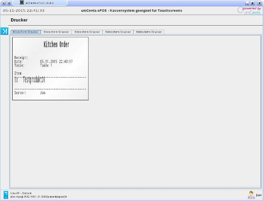Show the fifth Bildschirm Drucker tab
Viewport: 264px width, 201px height.
click(149, 32)
